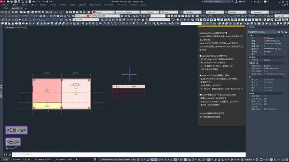Open the color control ByLayer dropdown

point(103,12)
